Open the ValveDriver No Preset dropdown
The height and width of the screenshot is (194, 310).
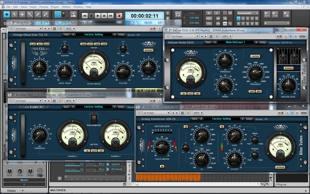(156, 113)
